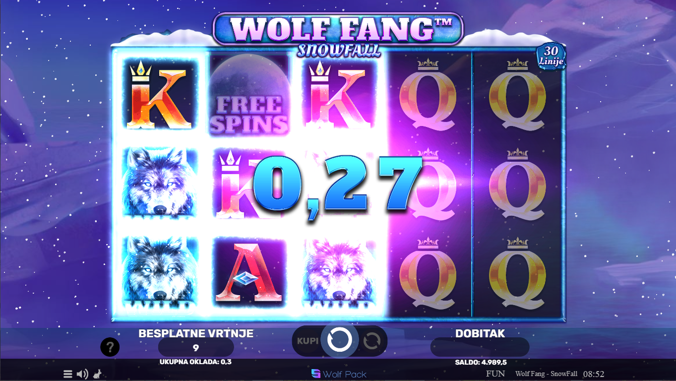Open the hamburger menu icon
676x381 pixels.
(68, 374)
